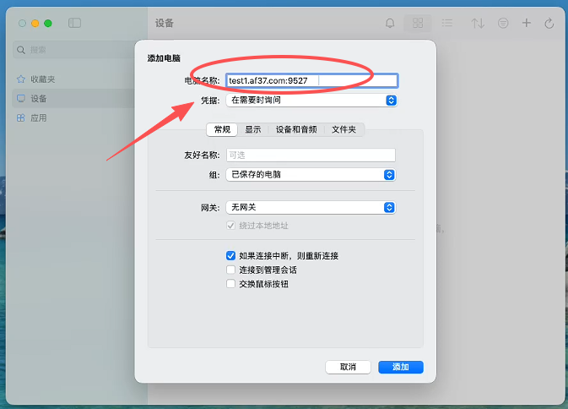Viewport: 568px width, 409px height.
Task: Enable 交换鼠标按钮 checkbox
Action: coord(230,284)
